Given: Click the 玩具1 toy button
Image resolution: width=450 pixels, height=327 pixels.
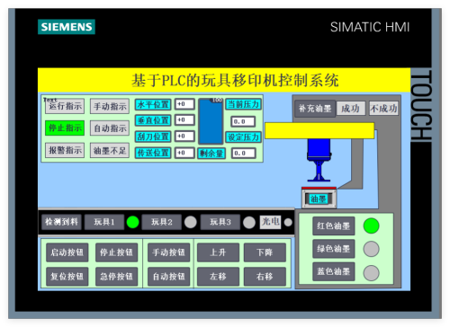Looking at the screenshot, I should coord(104,222).
